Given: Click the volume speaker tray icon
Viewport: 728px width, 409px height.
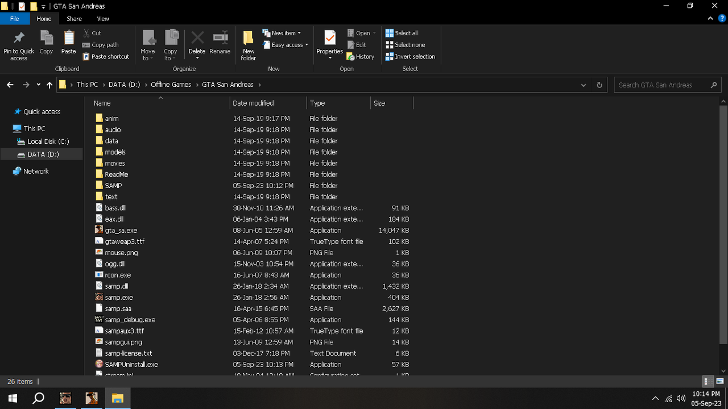Looking at the screenshot, I should [x=681, y=398].
